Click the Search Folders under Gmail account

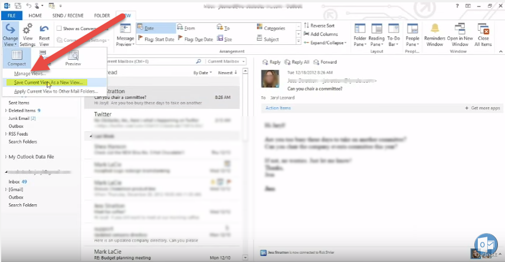22,205
